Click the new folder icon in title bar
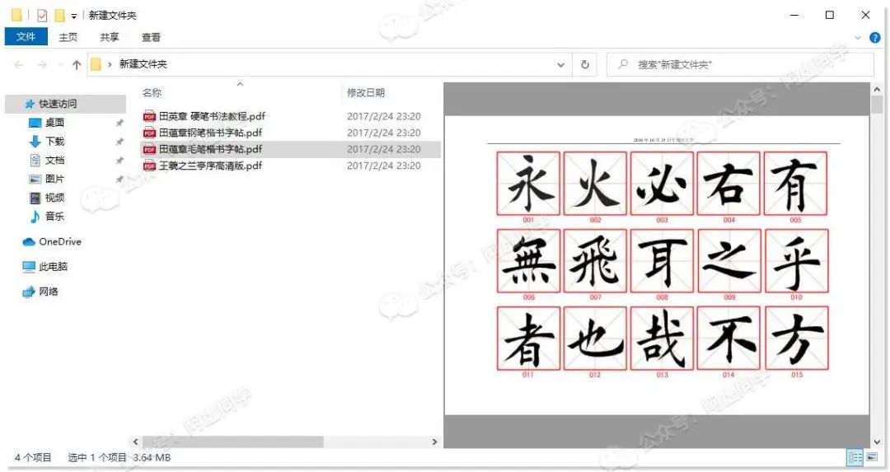Viewport: 890px width, 472px height. (59, 16)
